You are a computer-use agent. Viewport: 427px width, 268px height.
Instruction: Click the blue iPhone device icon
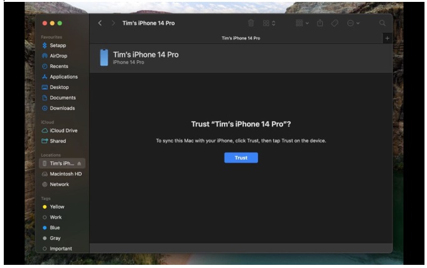click(104, 57)
